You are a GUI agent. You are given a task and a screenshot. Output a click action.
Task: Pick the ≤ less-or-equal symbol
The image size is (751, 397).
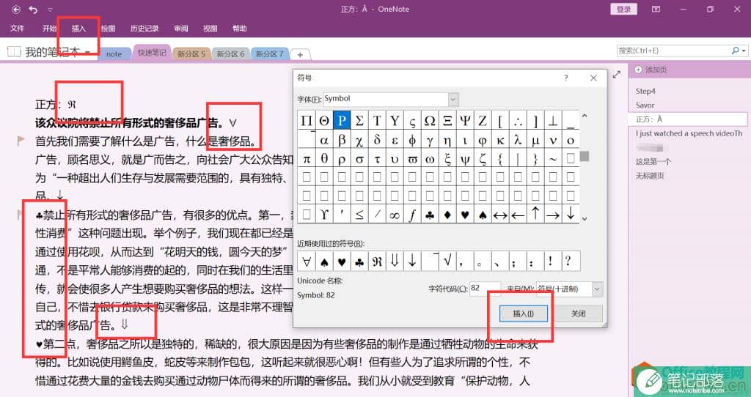pos(359,215)
